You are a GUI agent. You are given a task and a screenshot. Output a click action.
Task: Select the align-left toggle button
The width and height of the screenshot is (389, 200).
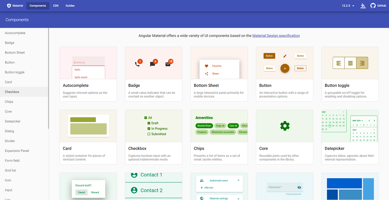[x=339, y=63]
